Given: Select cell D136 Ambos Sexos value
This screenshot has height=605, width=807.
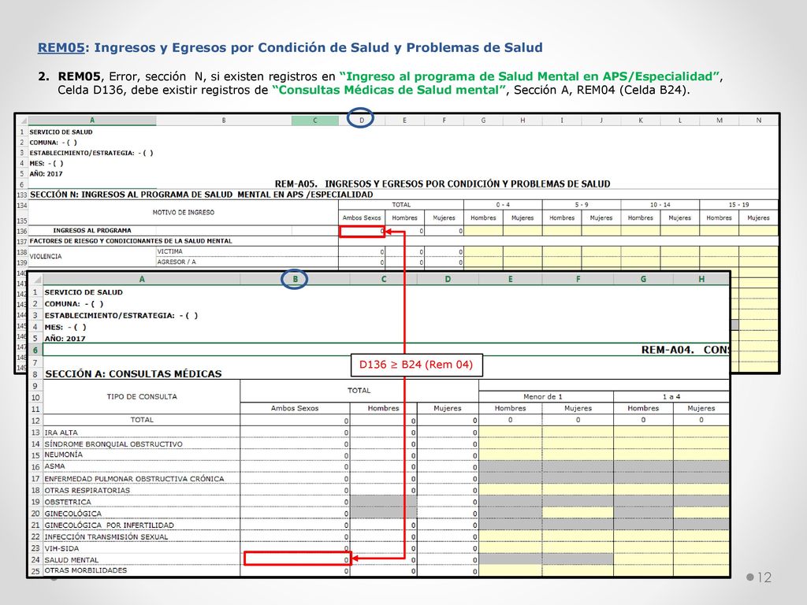Looking at the screenshot, I should point(362,231).
